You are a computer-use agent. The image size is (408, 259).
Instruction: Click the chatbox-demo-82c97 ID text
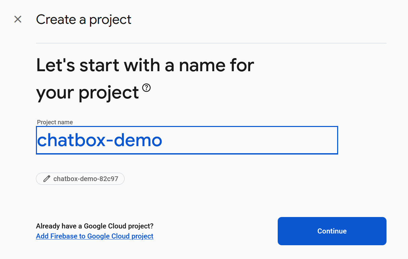pos(86,179)
